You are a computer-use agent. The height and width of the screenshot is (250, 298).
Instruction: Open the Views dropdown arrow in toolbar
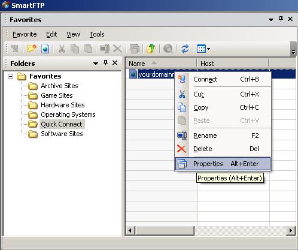click(x=208, y=49)
